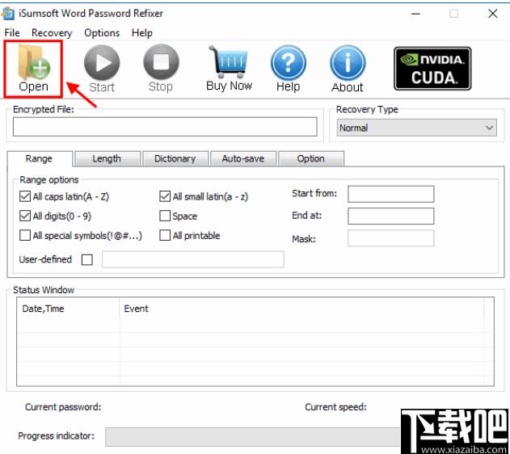Switch to the Dictionary tab
This screenshot has width=510, height=454.
(x=175, y=158)
